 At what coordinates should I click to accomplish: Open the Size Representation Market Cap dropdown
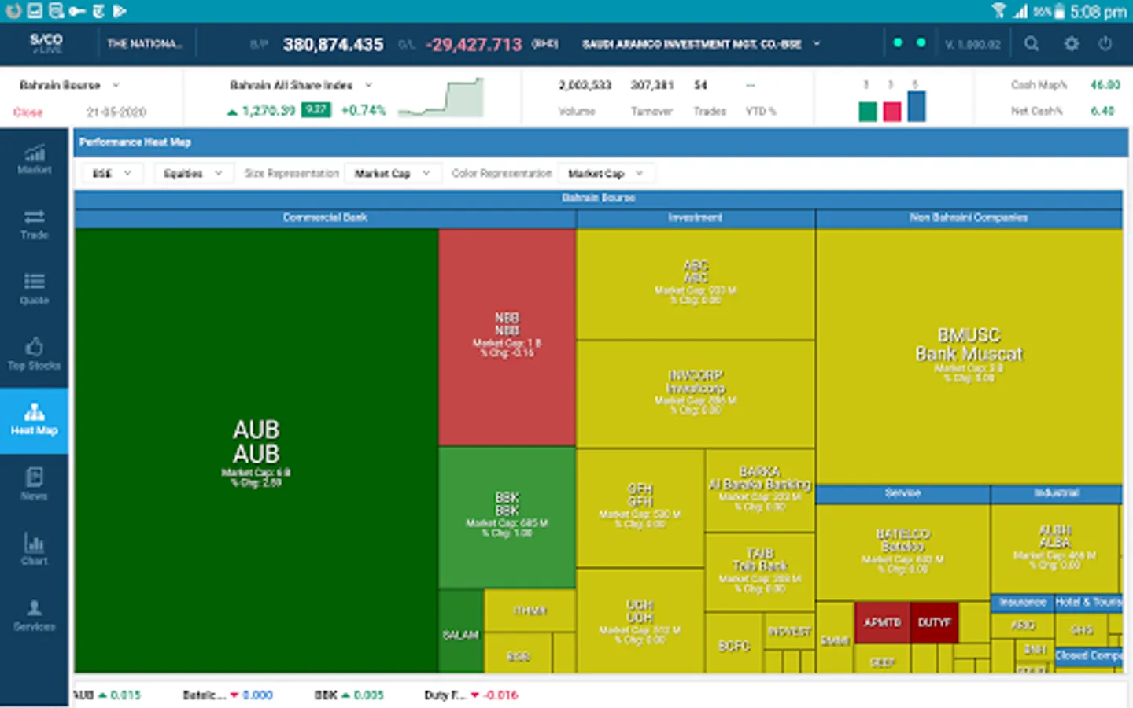pos(392,173)
